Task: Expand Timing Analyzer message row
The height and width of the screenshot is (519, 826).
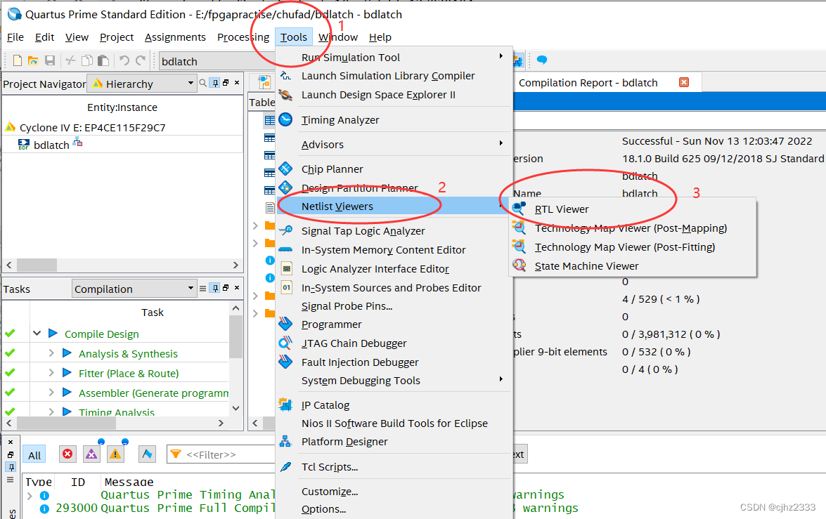Action: (x=30, y=495)
